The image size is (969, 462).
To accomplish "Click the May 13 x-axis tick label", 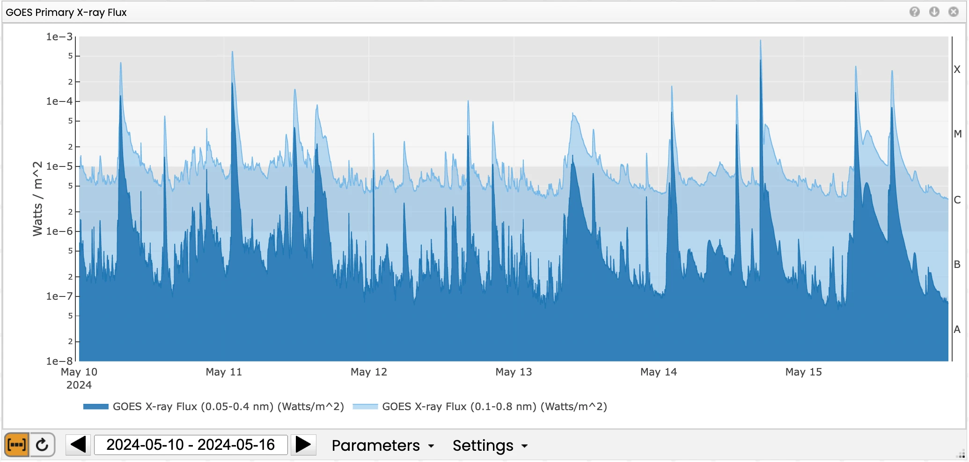I will coord(514,372).
